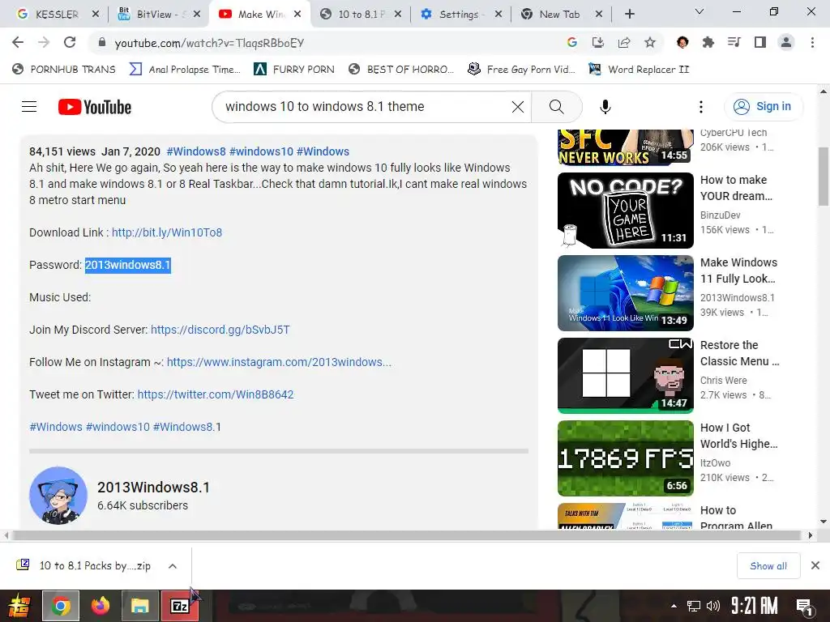Click the YouTube search magnifier button
Image resolution: width=830 pixels, height=622 pixels.
[556, 107]
